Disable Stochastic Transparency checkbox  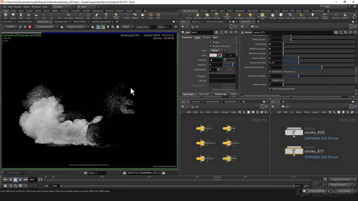coord(270,72)
